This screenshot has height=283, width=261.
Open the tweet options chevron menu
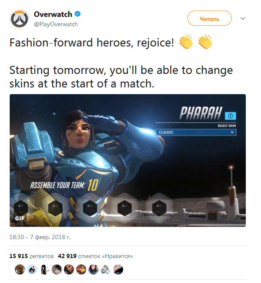243,19
